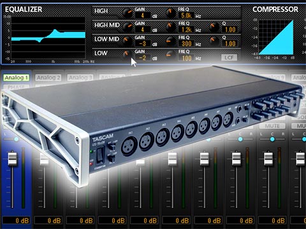Select the LOW gain value -2
This screenshot has height=229, width=306.
(143, 58)
